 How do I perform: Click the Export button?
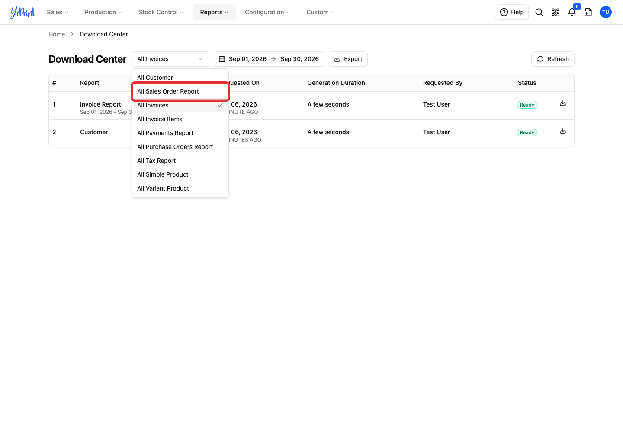pos(348,59)
